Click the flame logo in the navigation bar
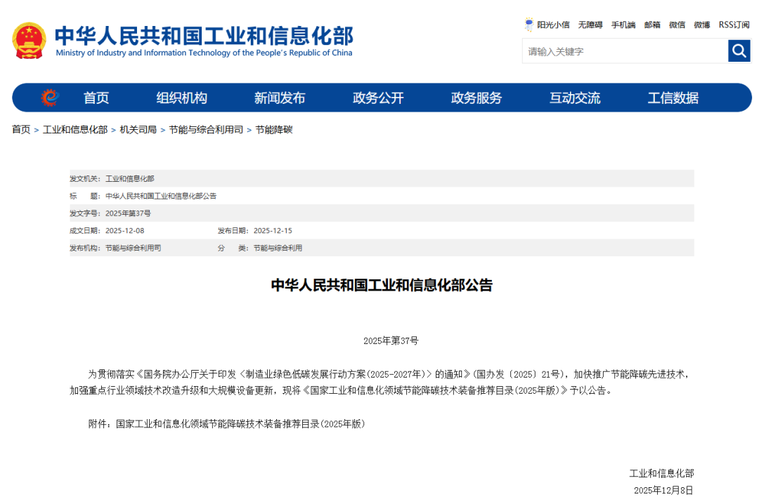Image resolution: width=759 pixels, height=497 pixels. pos(48,98)
